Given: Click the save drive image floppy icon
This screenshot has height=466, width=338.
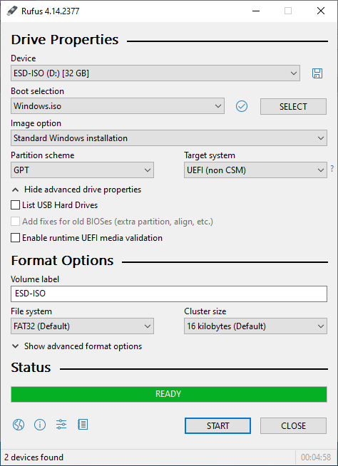Looking at the screenshot, I should tap(317, 73).
